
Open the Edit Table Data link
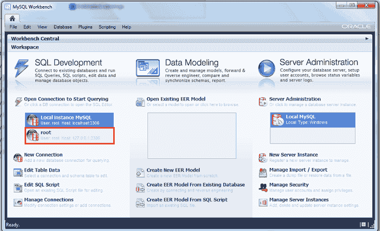42,170
